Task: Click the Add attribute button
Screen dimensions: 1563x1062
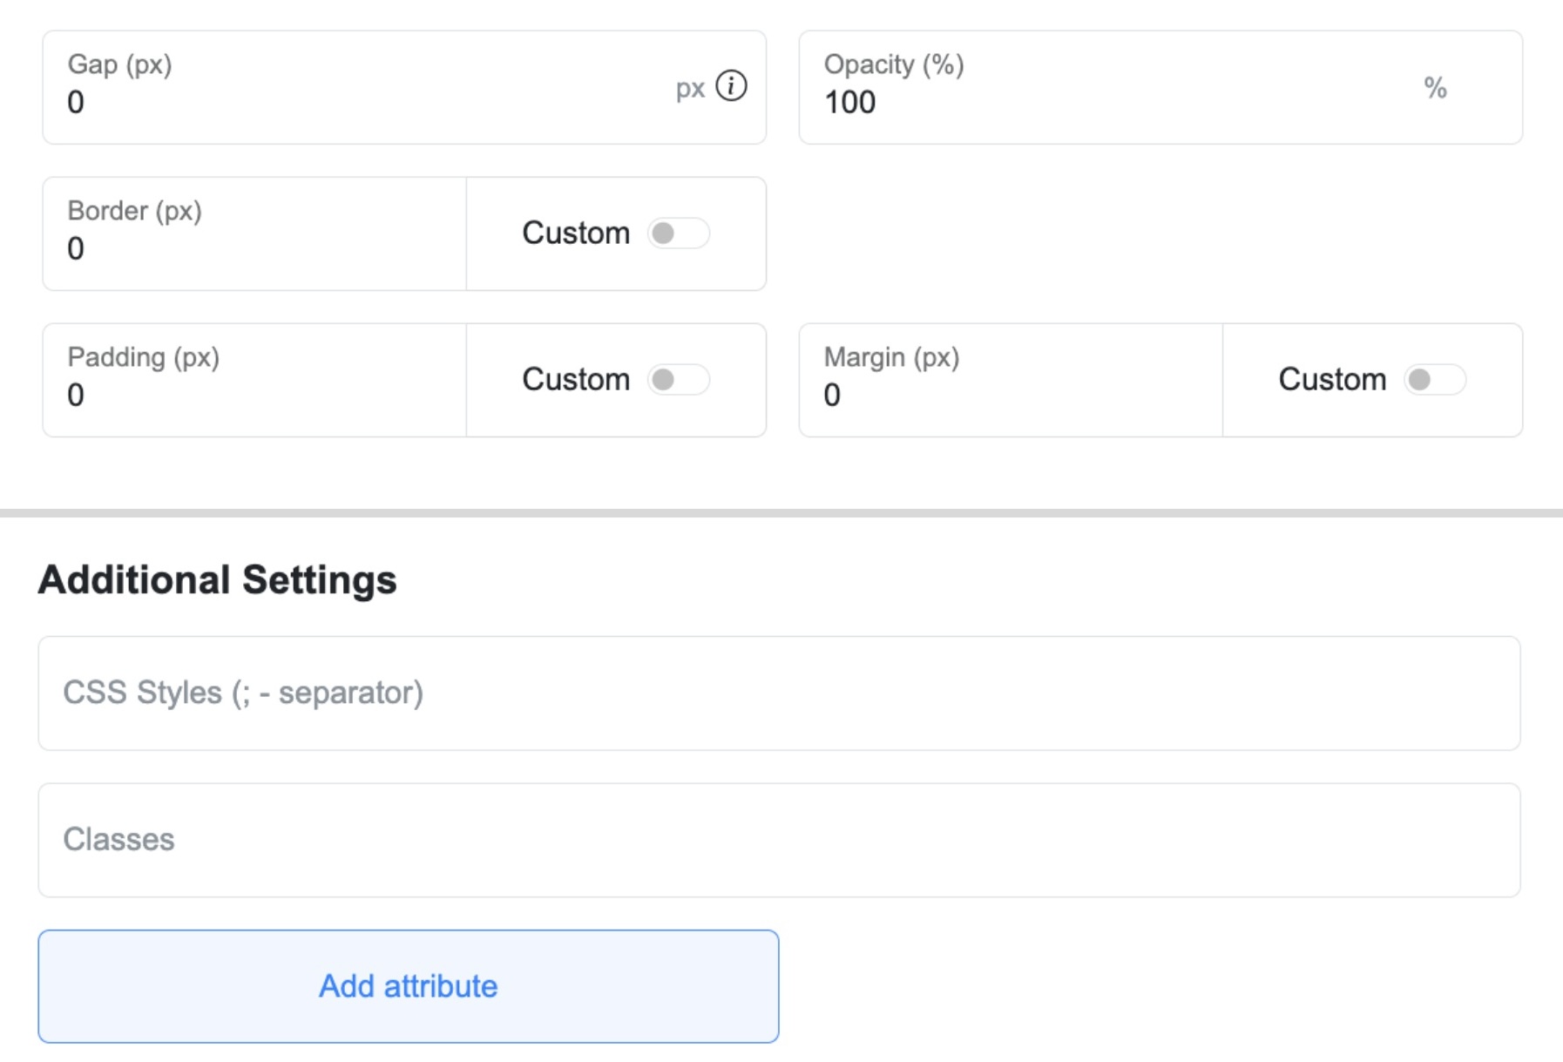Action: point(409,985)
